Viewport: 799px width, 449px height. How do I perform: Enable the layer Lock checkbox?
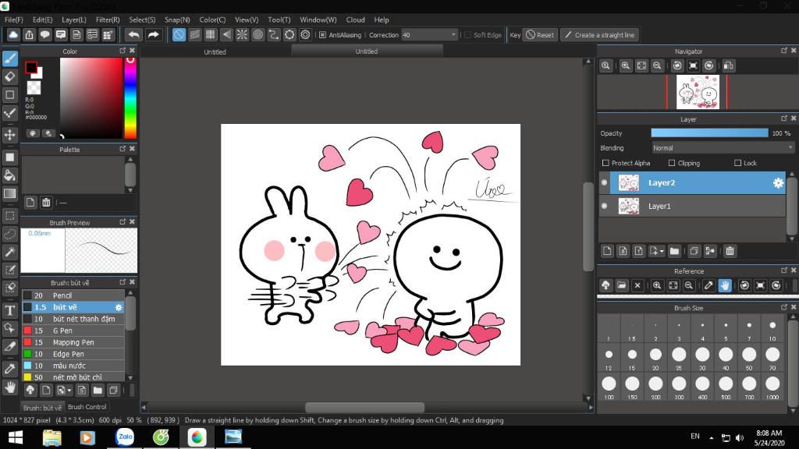(x=737, y=163)
